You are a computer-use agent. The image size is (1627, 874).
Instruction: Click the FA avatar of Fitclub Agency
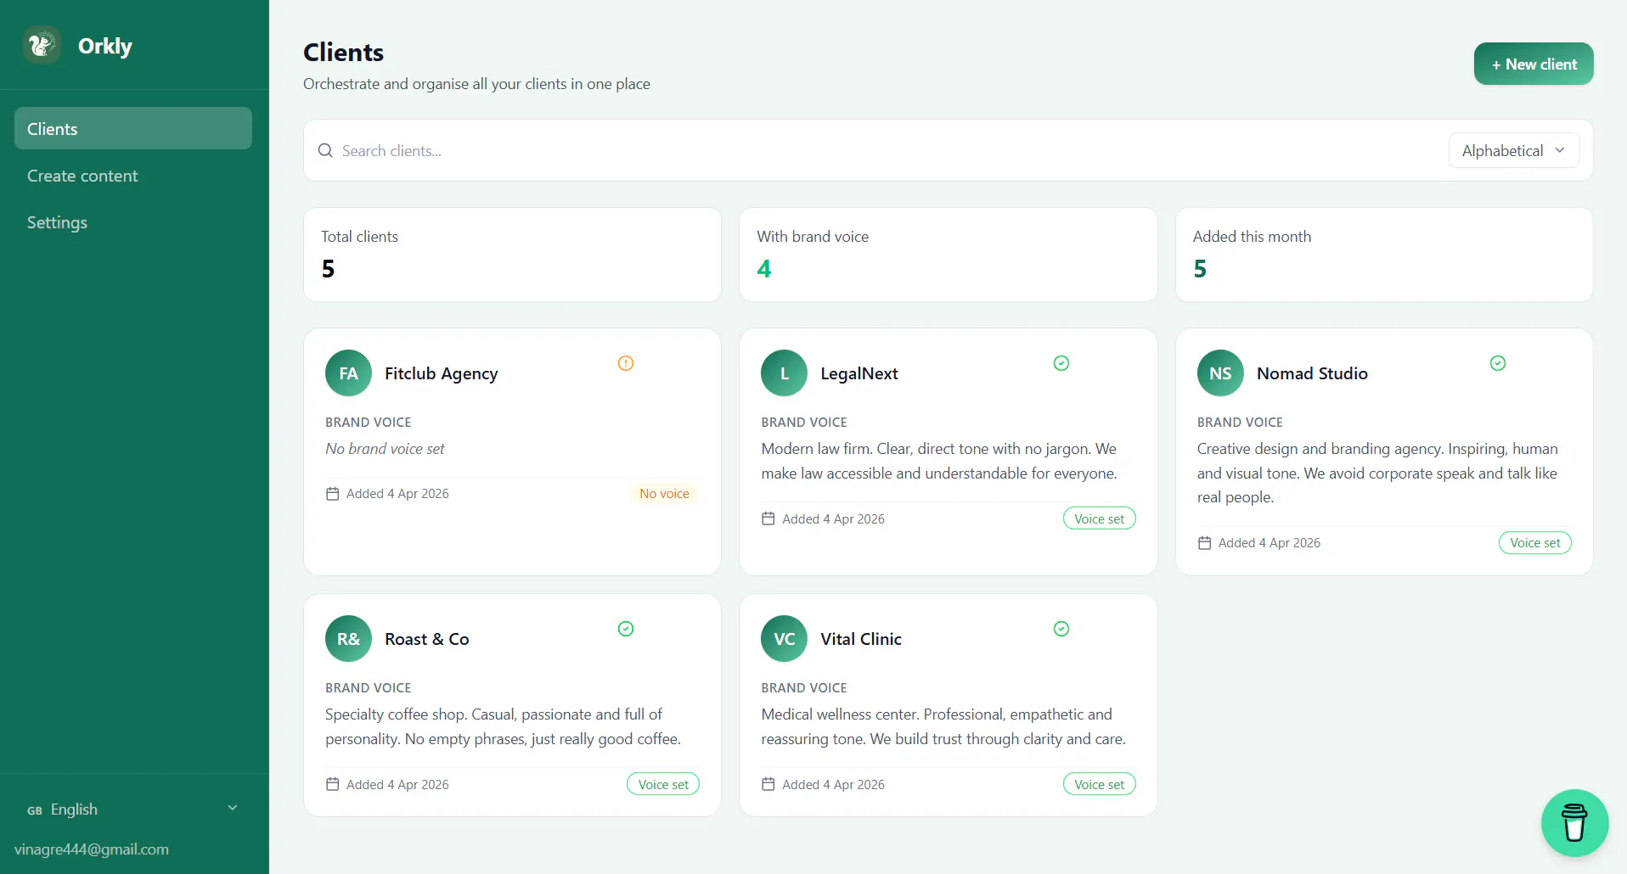[x=348, y=373]
